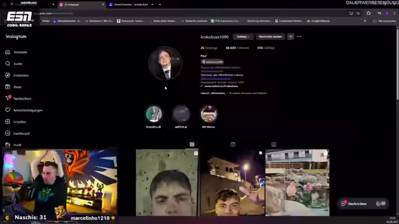
Task: Click the Erstellen plus icon
Action: click(x=7, y=122)
